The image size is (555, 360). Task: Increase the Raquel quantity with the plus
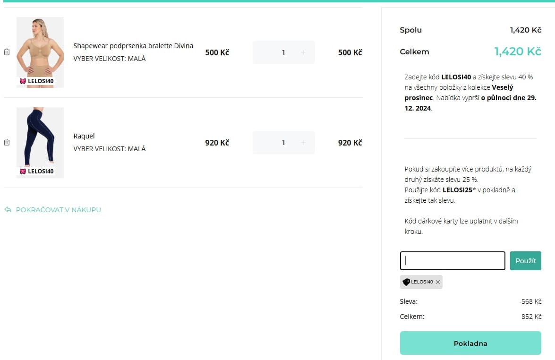303,143
